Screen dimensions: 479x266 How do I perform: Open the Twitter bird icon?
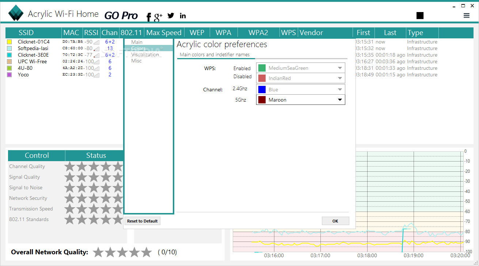click(171, 15)
